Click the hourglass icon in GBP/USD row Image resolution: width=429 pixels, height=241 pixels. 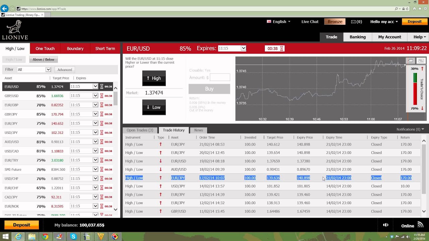point(102,96)
